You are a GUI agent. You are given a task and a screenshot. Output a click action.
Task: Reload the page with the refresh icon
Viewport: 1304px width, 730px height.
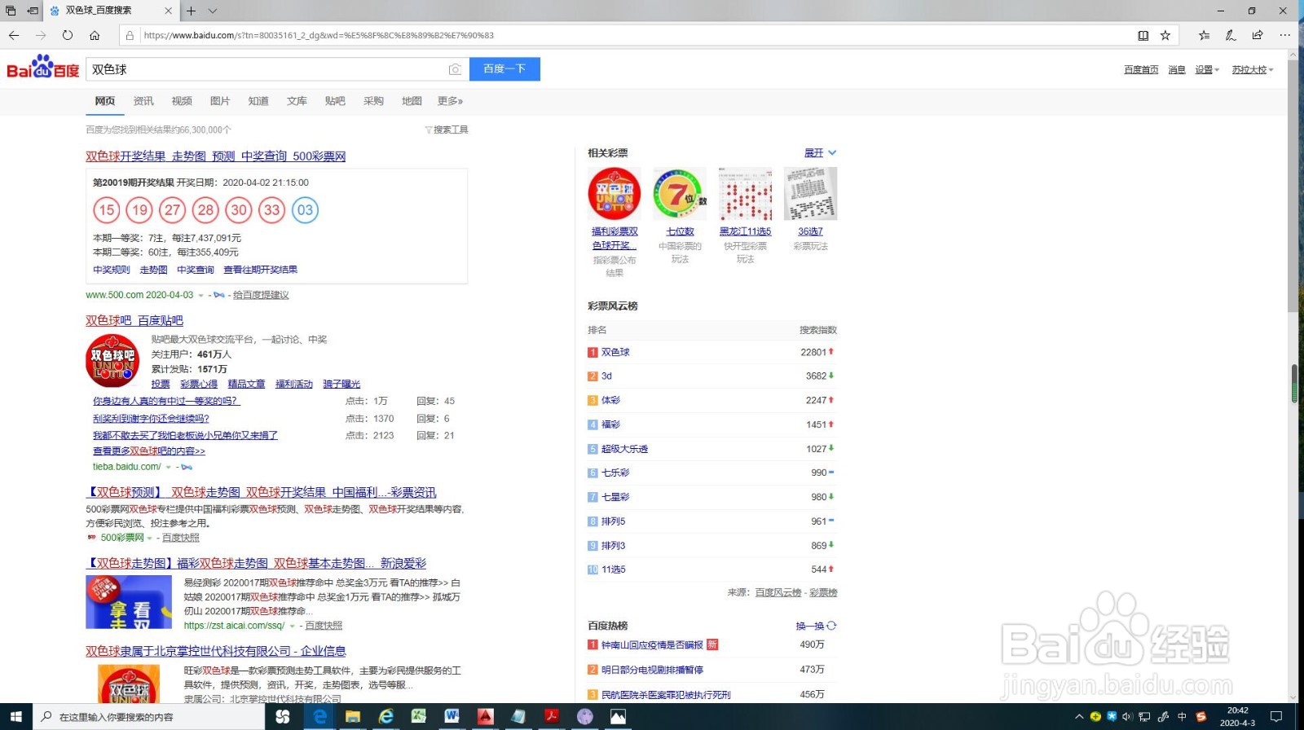click(68, 35)
